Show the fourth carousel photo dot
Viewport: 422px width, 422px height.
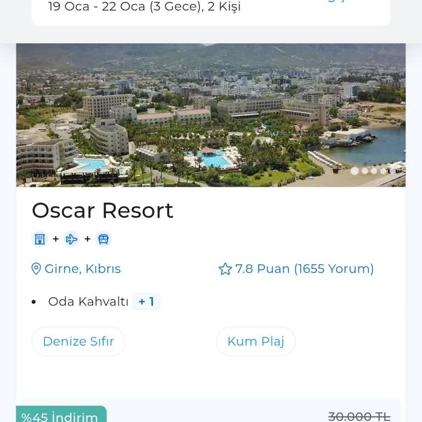(384, 171)
